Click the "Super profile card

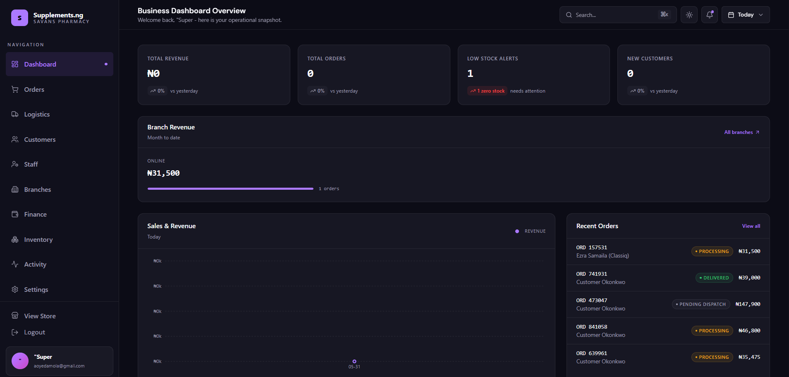60,361
